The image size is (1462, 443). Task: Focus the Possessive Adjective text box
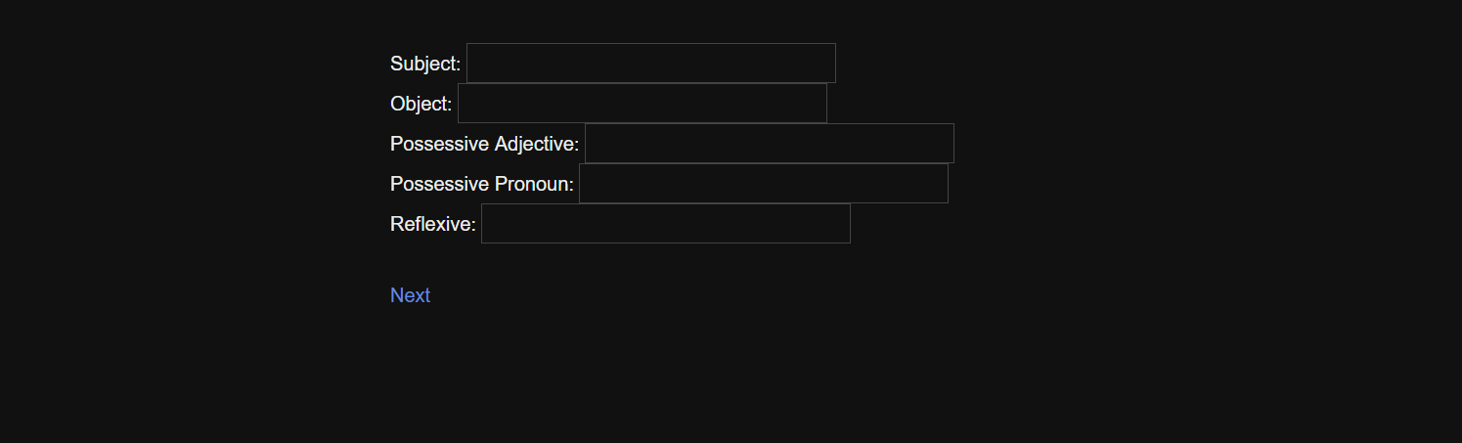pos(769,144)
